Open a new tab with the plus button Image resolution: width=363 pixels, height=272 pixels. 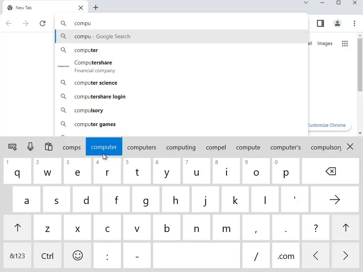tap(96, 8)
